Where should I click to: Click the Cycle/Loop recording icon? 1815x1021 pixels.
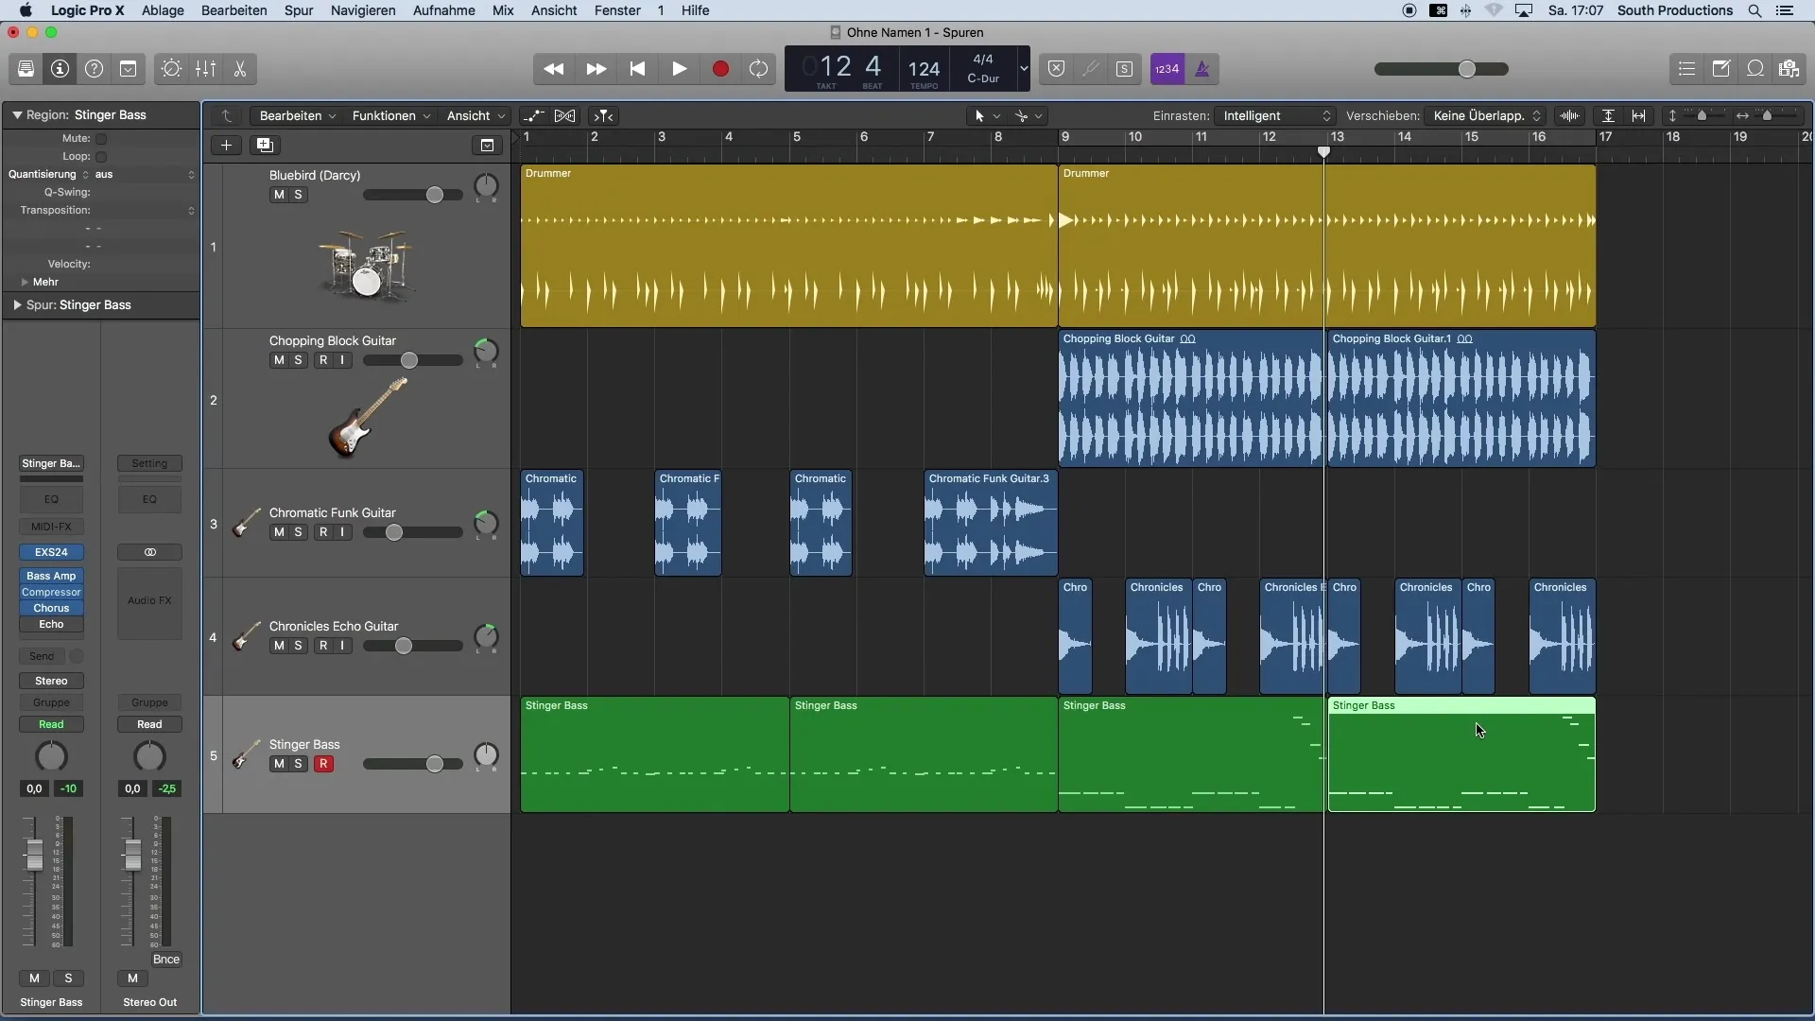[x=759, y=69]
